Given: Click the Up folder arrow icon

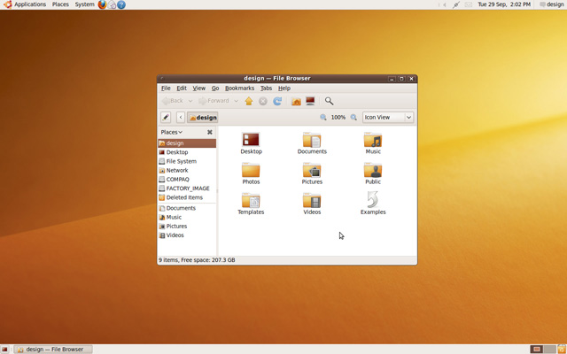Looking at the screenshot, I should pos(248,101).
